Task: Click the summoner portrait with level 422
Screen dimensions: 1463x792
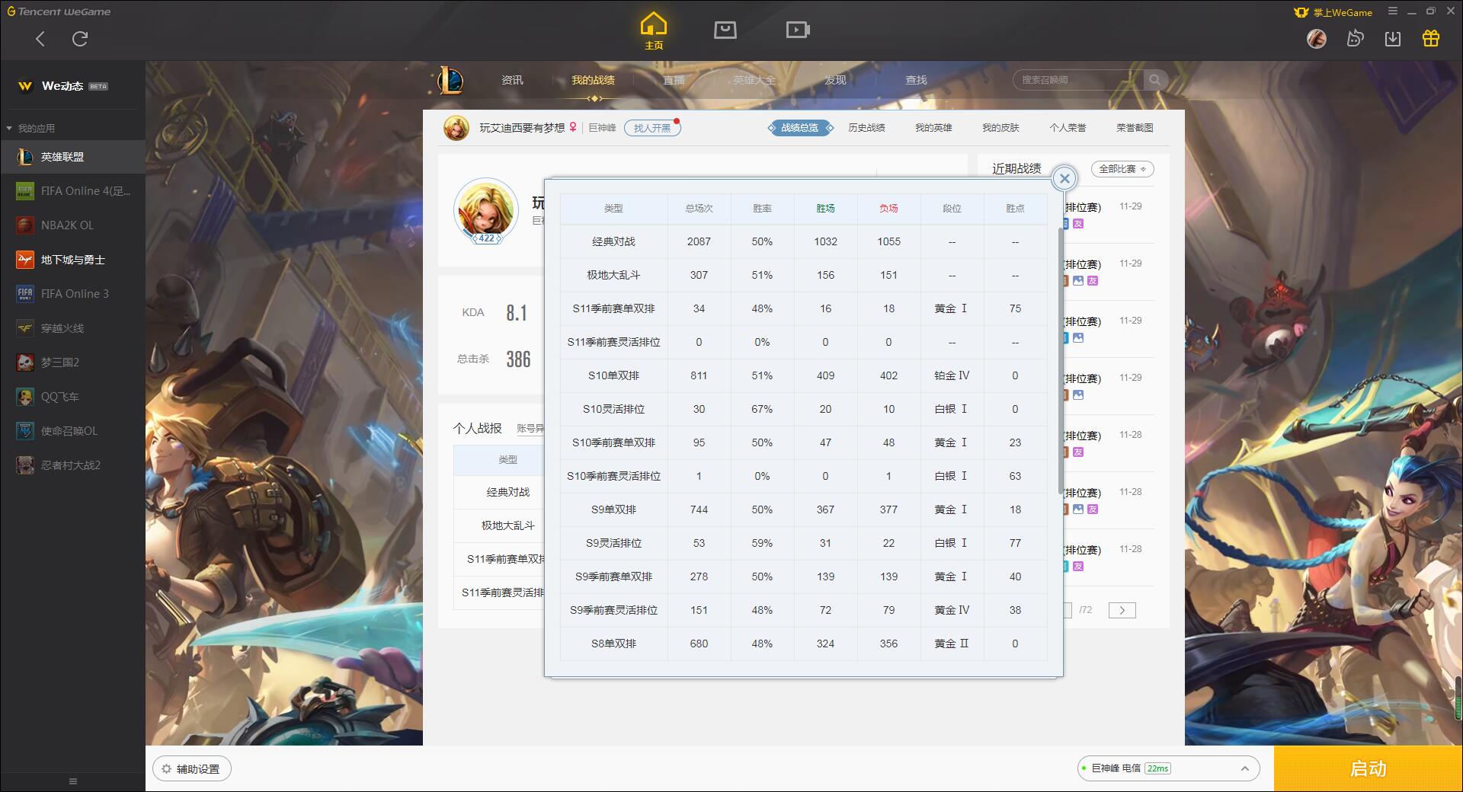Action: (x=486, y=211)
